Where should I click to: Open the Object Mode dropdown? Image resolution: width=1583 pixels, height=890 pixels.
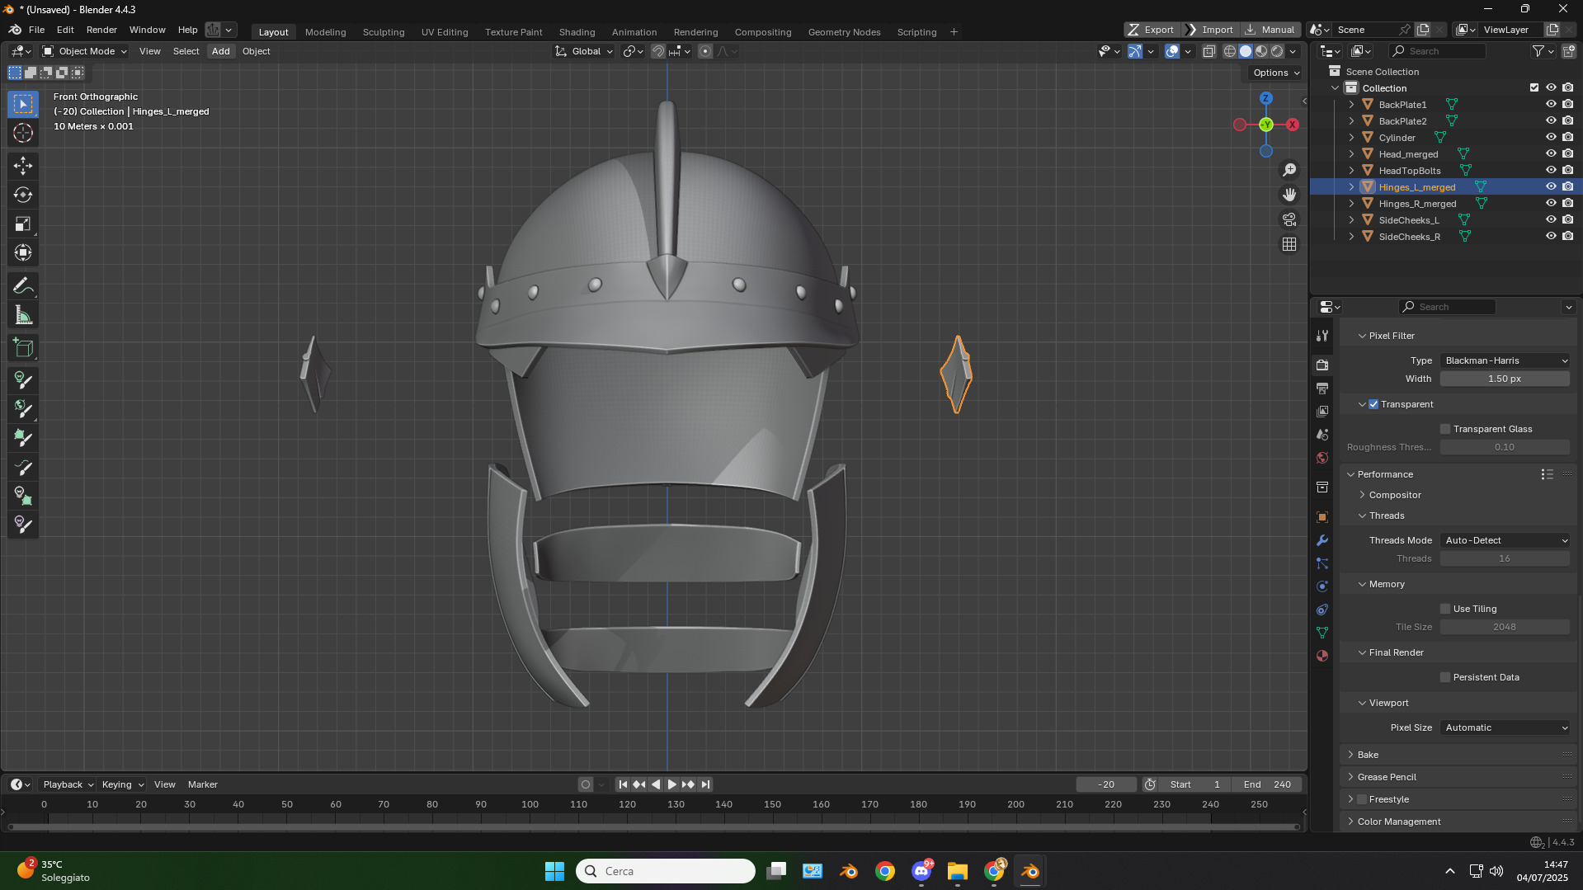click(85, 51)
